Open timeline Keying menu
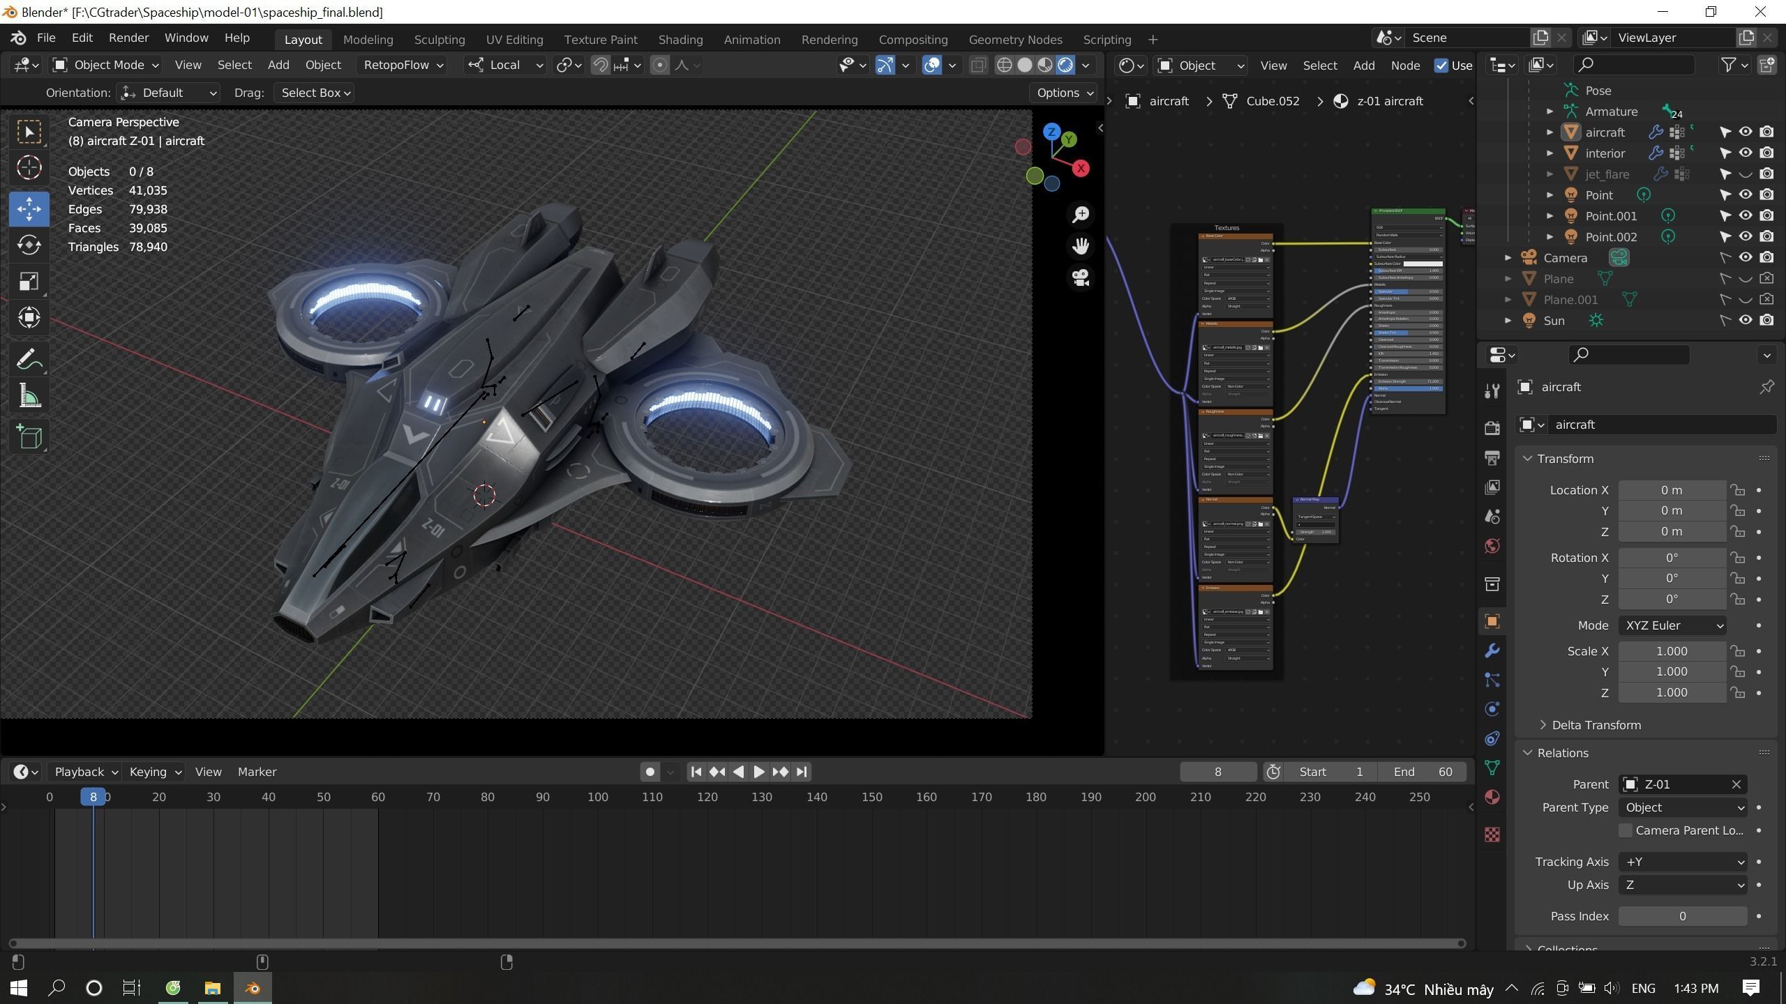The height and width of the screenshot is (1004, 1786). (155, 772)
